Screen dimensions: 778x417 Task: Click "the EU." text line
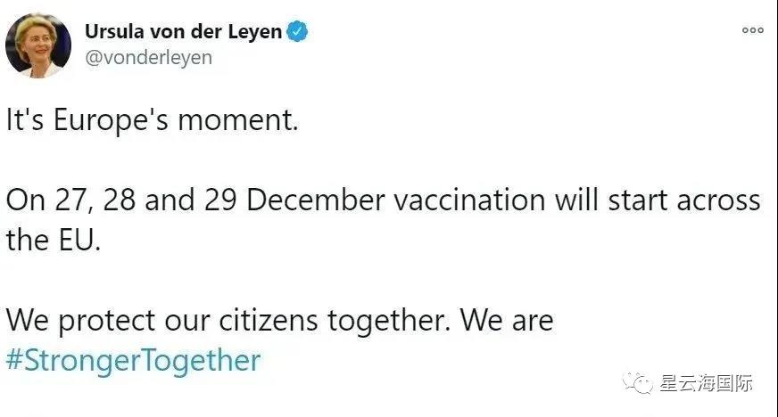click(54, 241)
